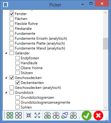
Task: Click eye icon with one checked box
Action: pos(73,115)
